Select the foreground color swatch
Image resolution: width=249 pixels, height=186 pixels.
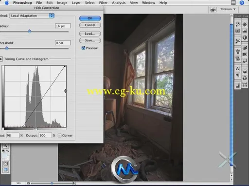click(4, 155)
